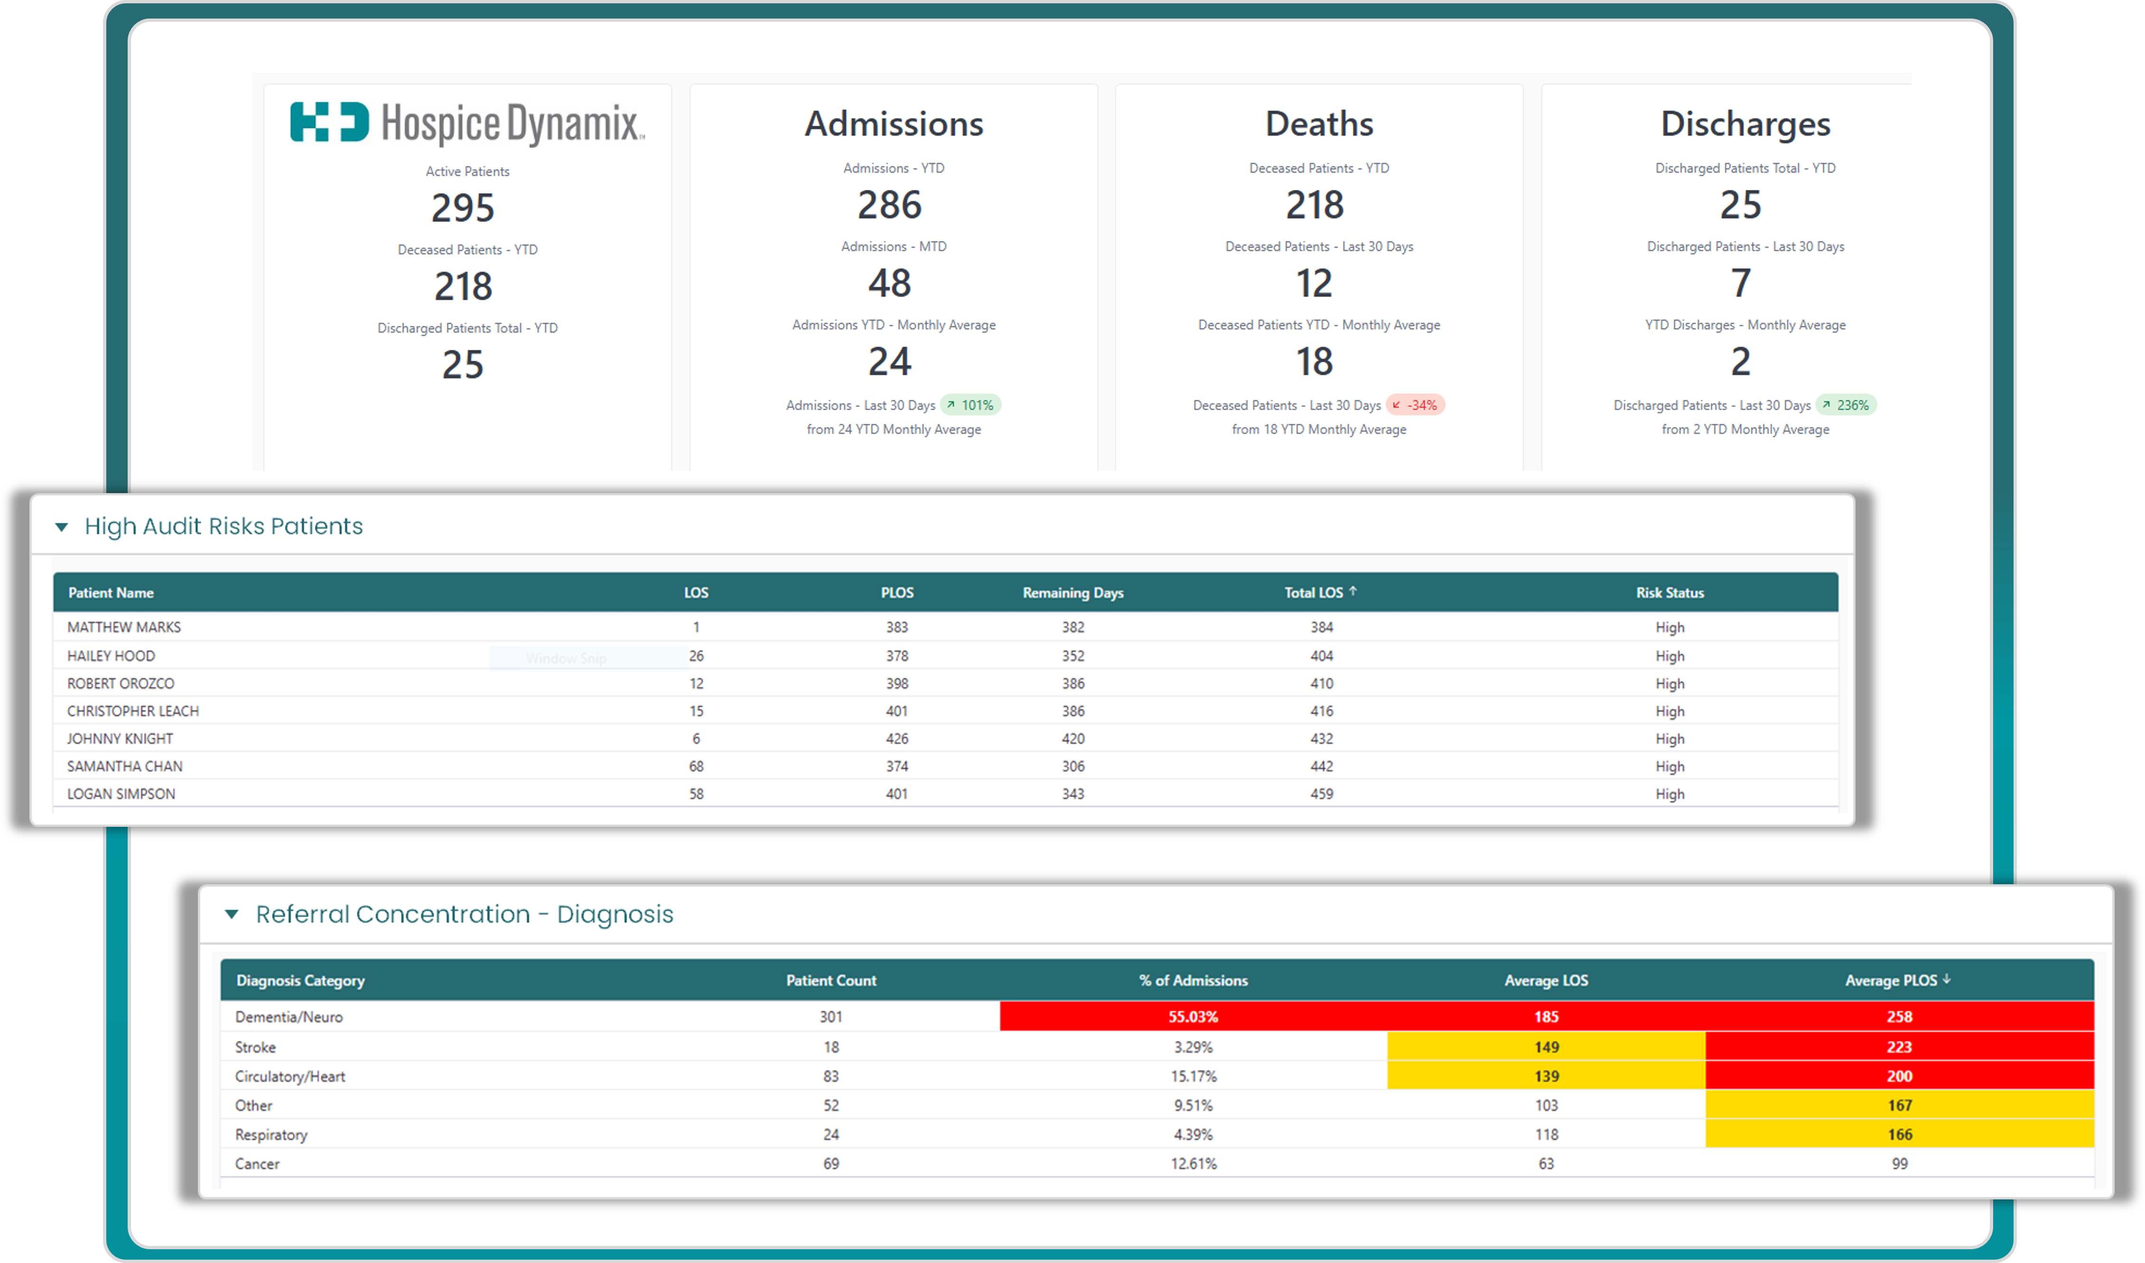
Task: Select patient row MATTHEW MARKS
Action: coord(945,627)
